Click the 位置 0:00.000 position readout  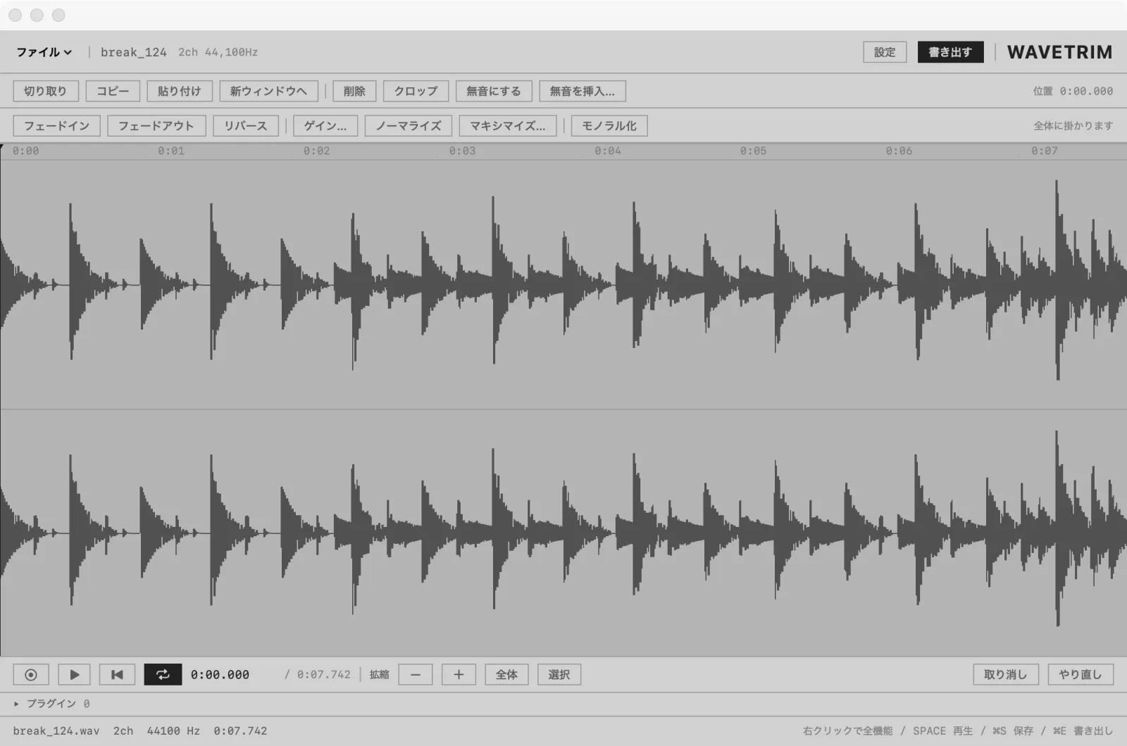click(x=1073, y=91)
